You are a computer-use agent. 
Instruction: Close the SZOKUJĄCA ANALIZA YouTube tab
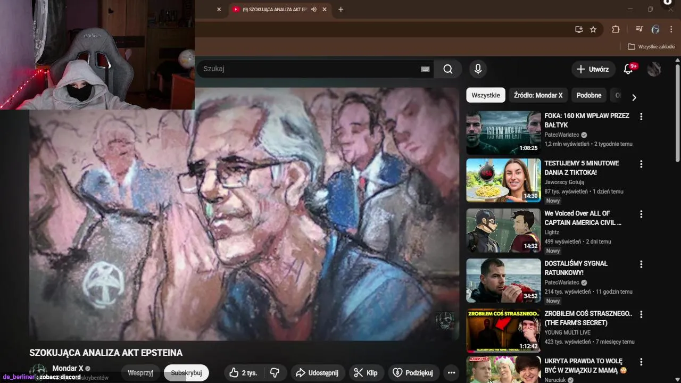coord(325,10)
